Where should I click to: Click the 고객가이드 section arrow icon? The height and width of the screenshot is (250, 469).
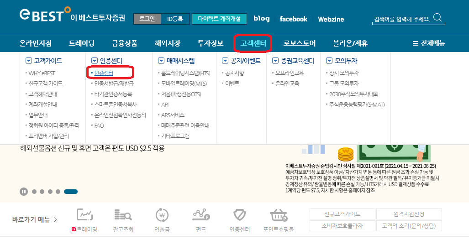coord(29,61)
